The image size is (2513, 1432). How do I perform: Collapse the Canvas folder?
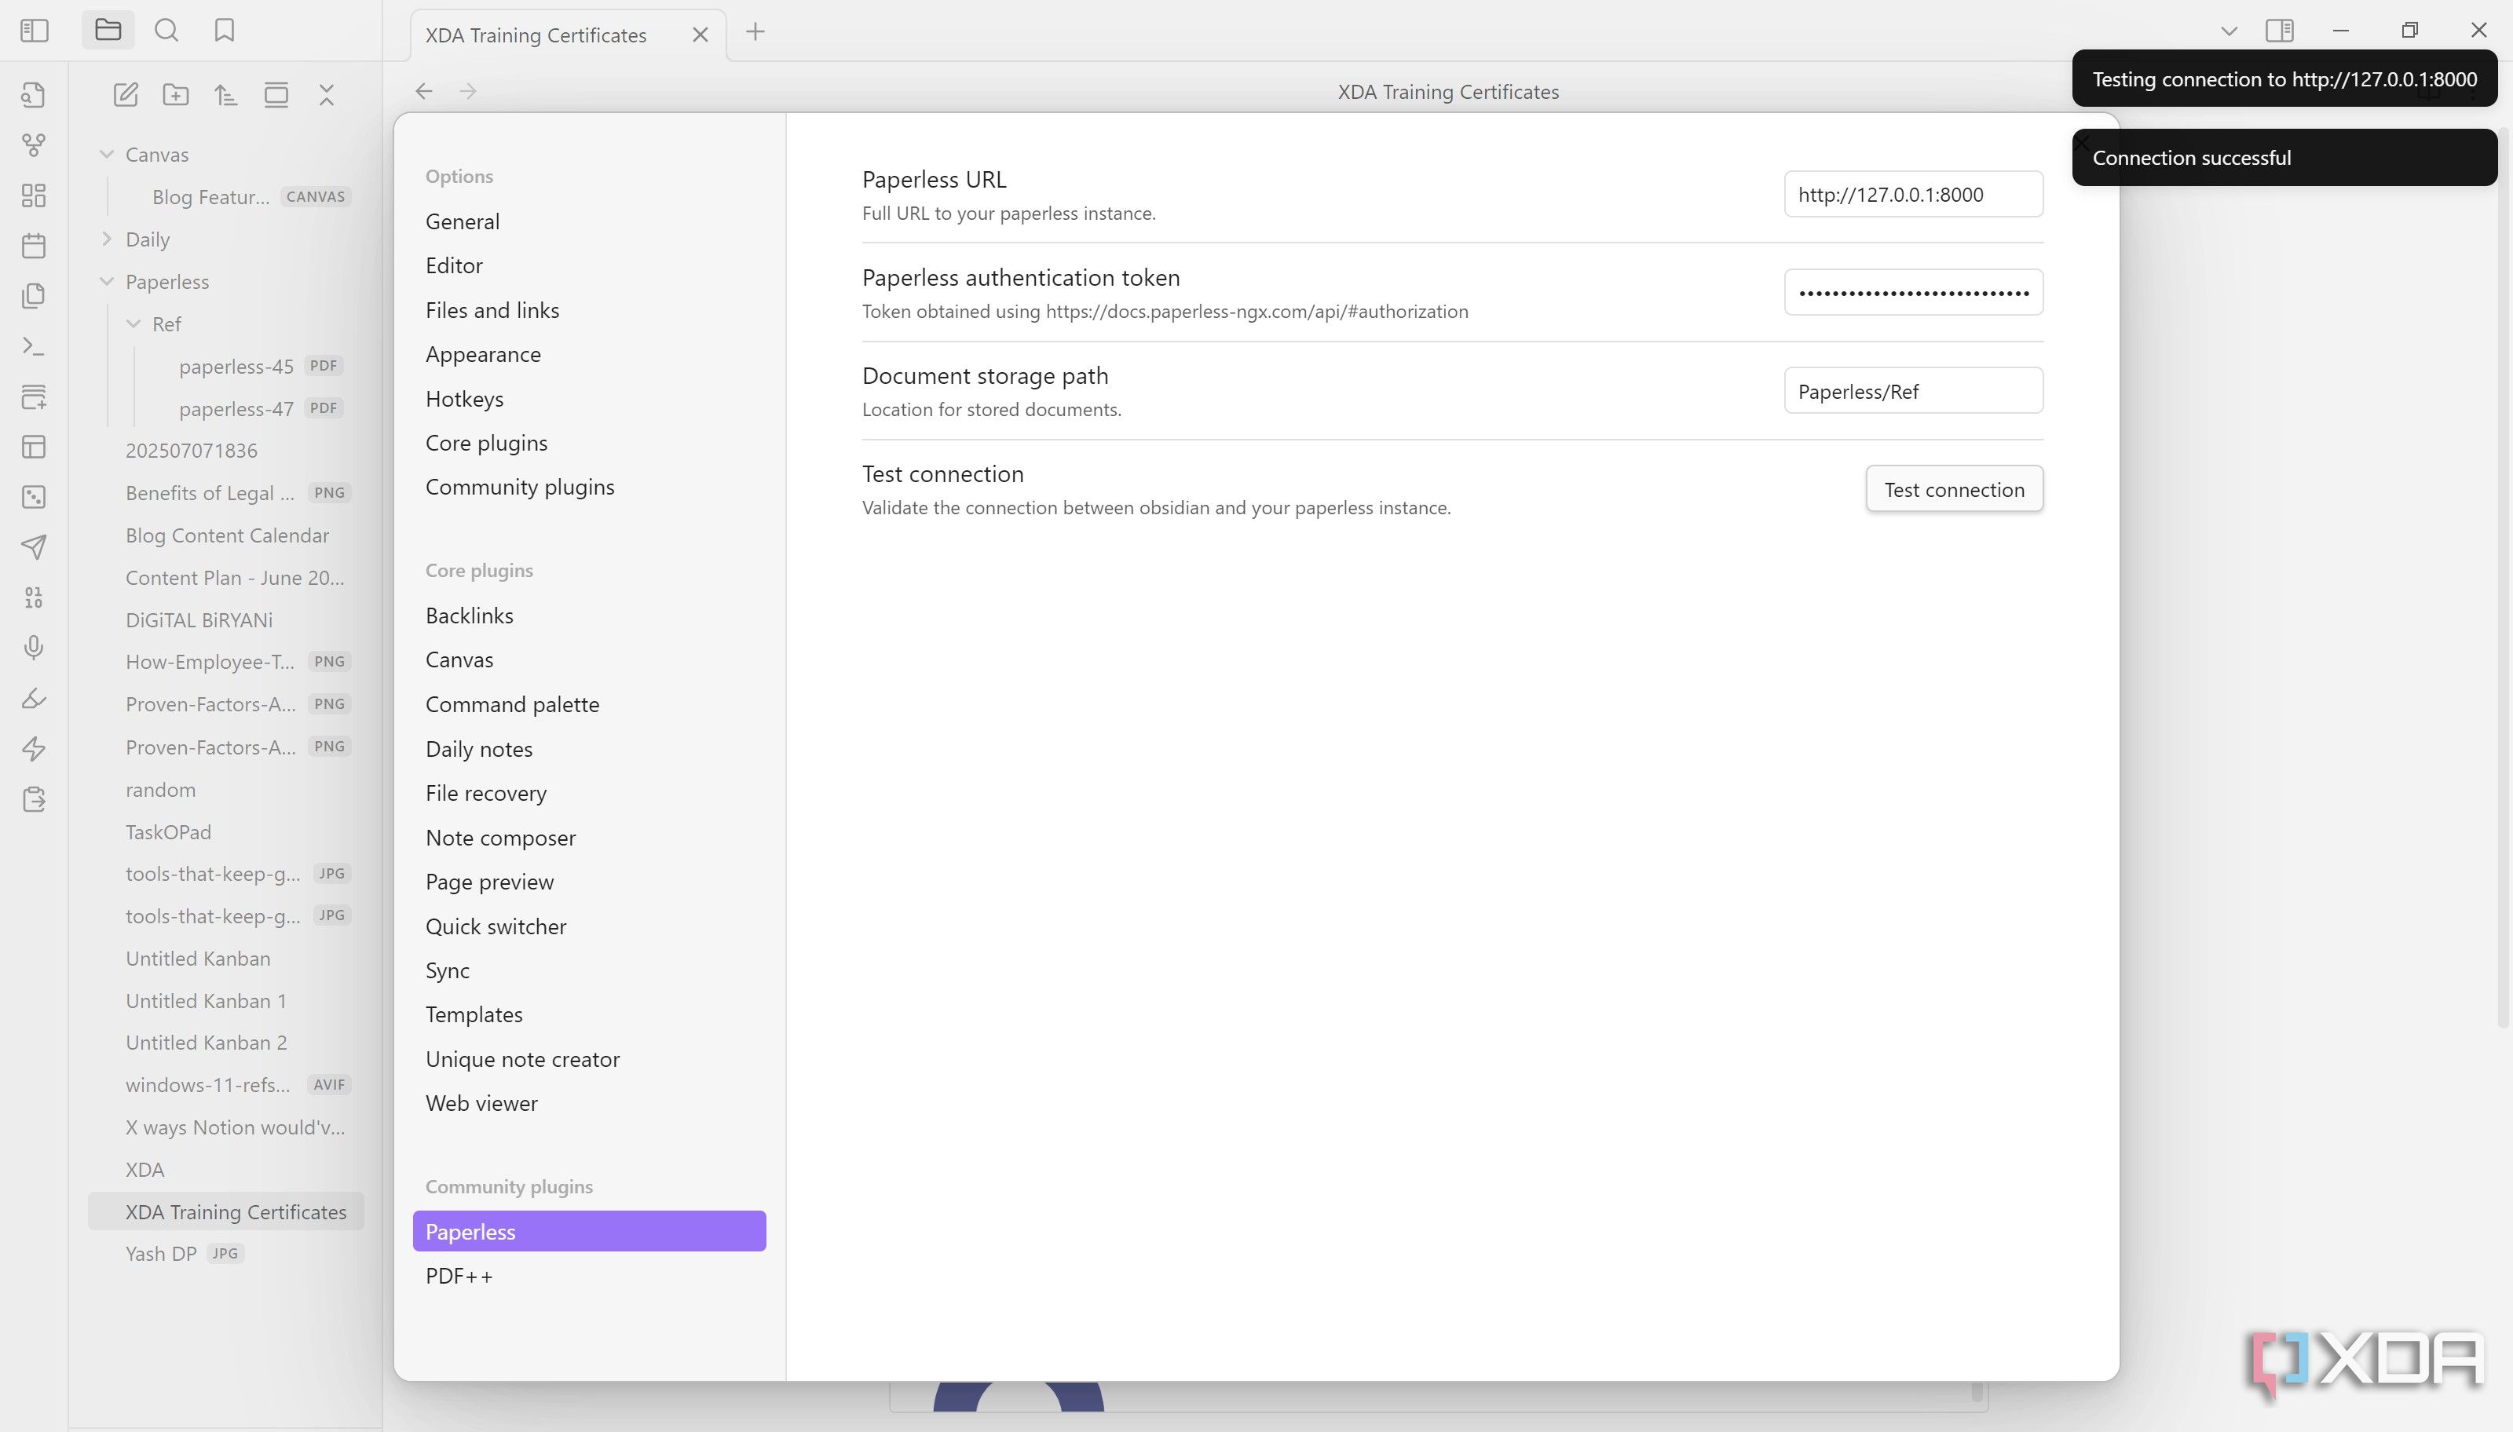coord(108,155)
